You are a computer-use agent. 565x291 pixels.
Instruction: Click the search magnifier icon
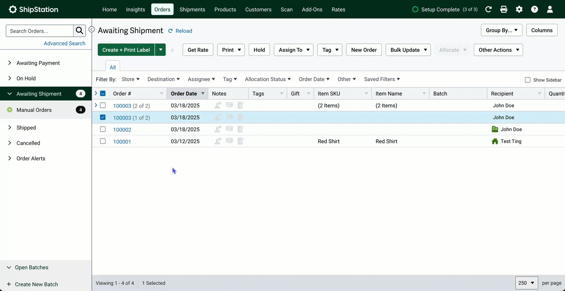80,31
